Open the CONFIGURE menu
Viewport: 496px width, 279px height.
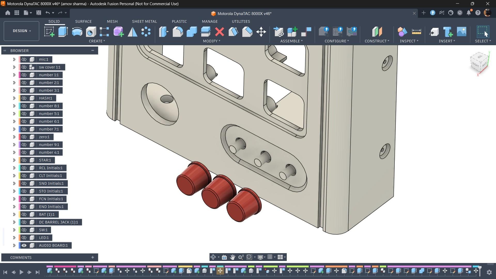[x=337, y=41]
